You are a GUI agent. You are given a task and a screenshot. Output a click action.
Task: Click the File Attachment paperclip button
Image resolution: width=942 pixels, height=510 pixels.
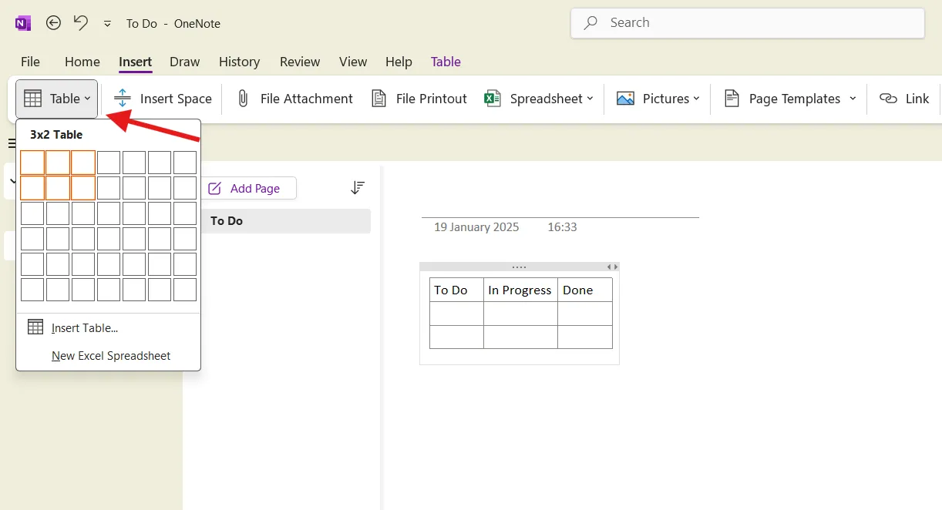[294, 99]
